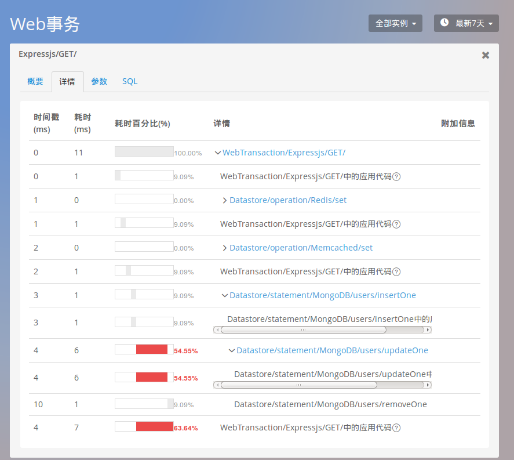The height and width of the screenshot is (460, 514).
Task: Switch to the 概要 tab
Action: coord(35,81)
